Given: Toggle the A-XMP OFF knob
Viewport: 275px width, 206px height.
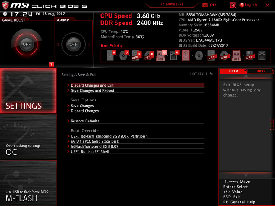Looking at the screenshot, I should (x=73, y=44).
